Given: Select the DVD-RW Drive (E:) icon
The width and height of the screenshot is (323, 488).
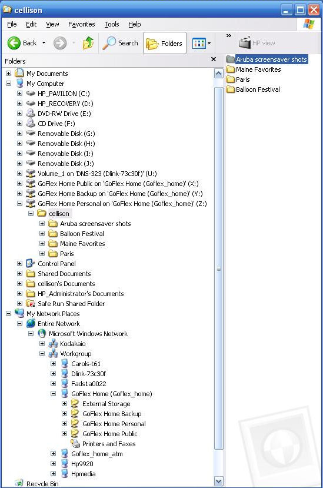Looking at the screenshot, I should (31, 113).
